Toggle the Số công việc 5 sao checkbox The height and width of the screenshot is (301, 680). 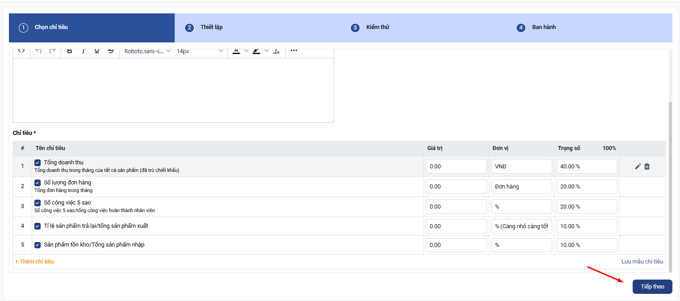[38, 203]
